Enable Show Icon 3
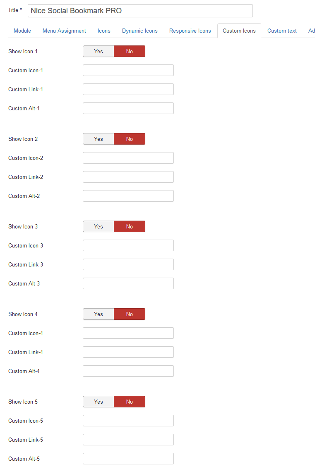315x471 pixels. 98,226
